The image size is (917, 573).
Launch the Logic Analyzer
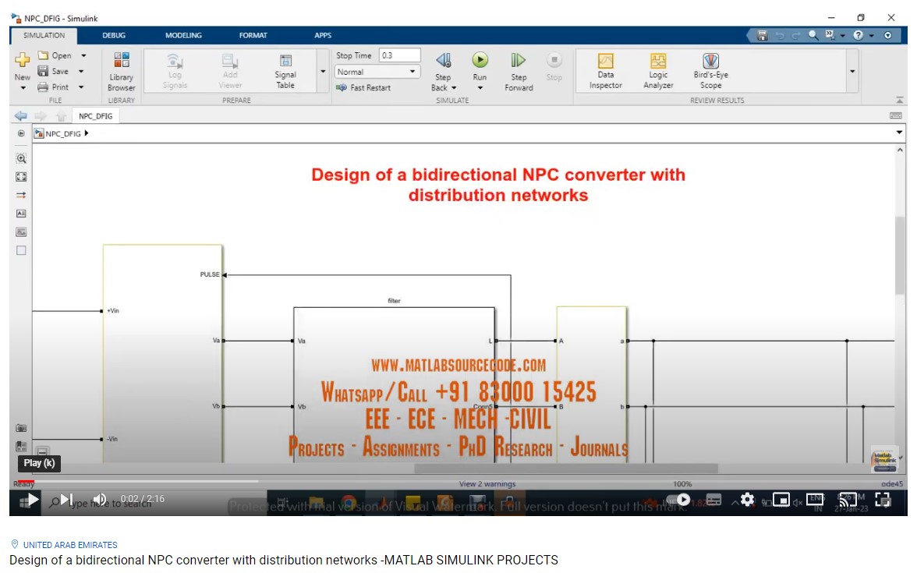tap(658, 72)
